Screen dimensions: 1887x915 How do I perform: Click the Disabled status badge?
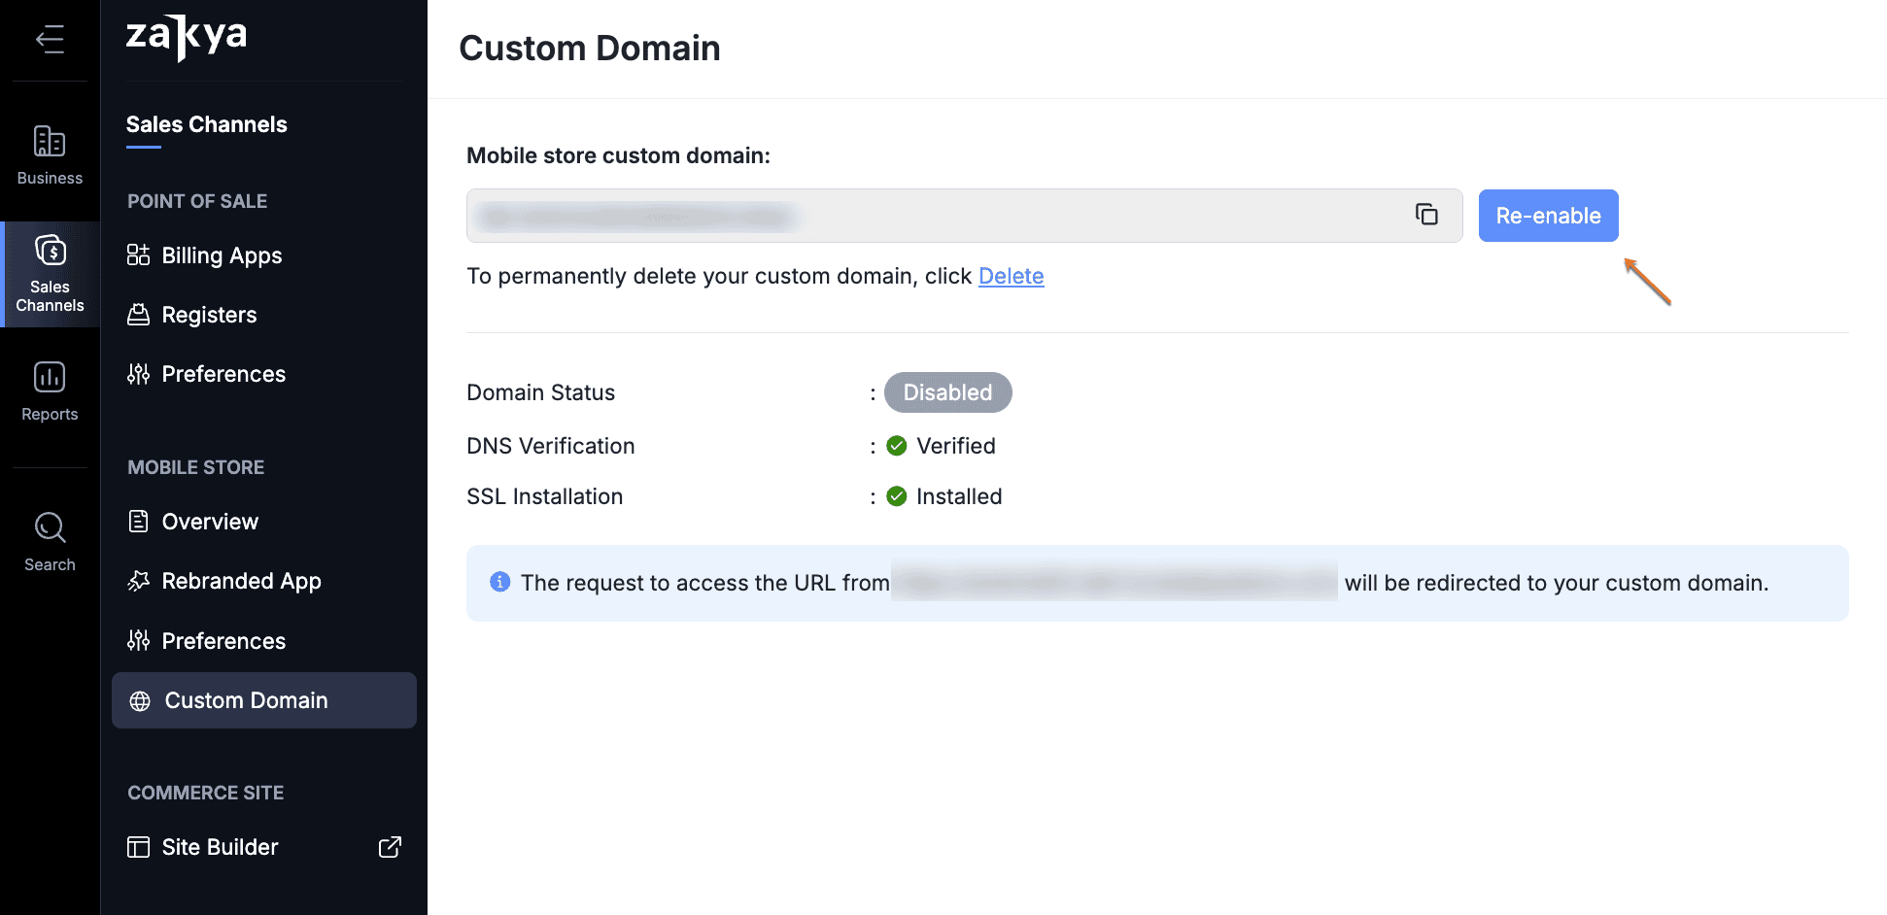[x=947, y=392]
